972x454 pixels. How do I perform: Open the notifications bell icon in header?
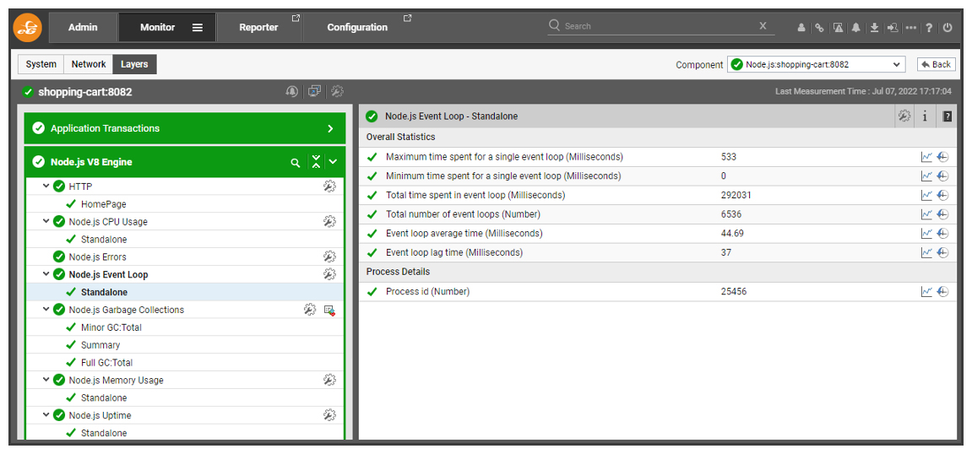[856, 28]
